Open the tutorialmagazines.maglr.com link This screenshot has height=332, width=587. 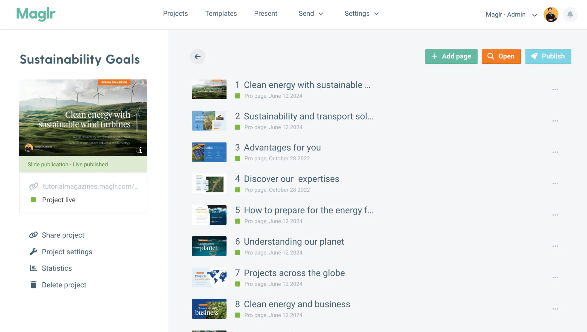click(91, 186)
